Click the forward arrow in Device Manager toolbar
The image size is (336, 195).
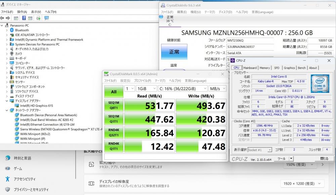tap(8, 18)
